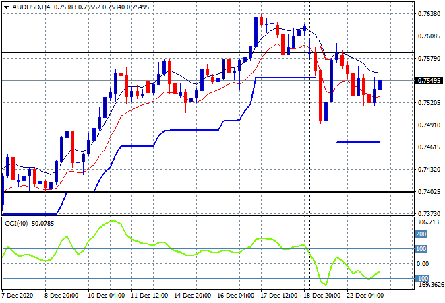Select the current price label 0.75495
Viewport: 445px width, 303px height.
coord(429,81)
